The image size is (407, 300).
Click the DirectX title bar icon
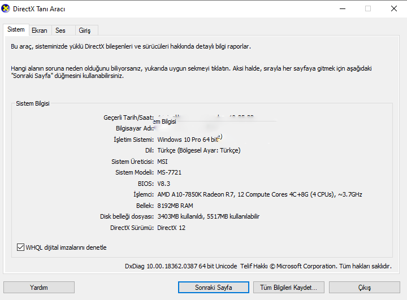(x=6, y=8)
